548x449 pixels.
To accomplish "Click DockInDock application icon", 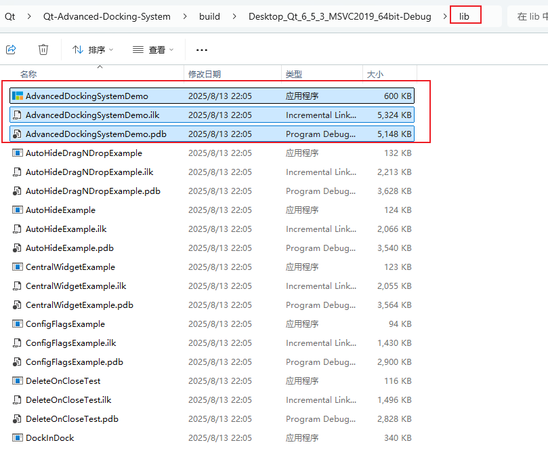I will click(x=18, y=438).
